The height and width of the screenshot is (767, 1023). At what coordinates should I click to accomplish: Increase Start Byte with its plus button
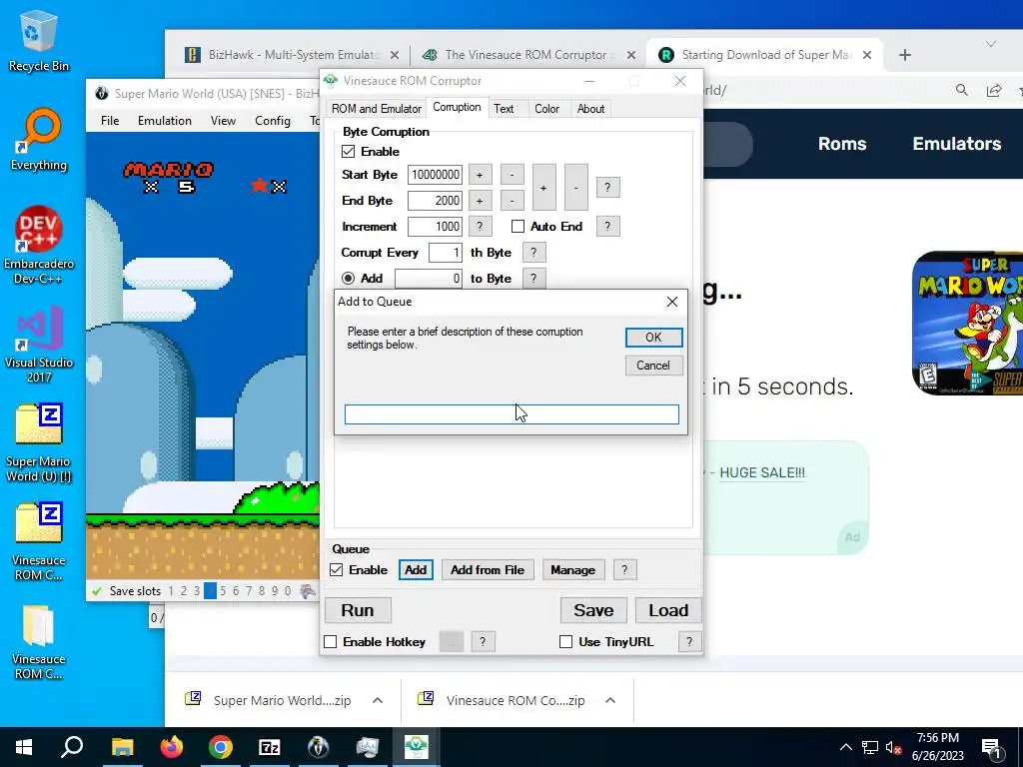[480, 175]
